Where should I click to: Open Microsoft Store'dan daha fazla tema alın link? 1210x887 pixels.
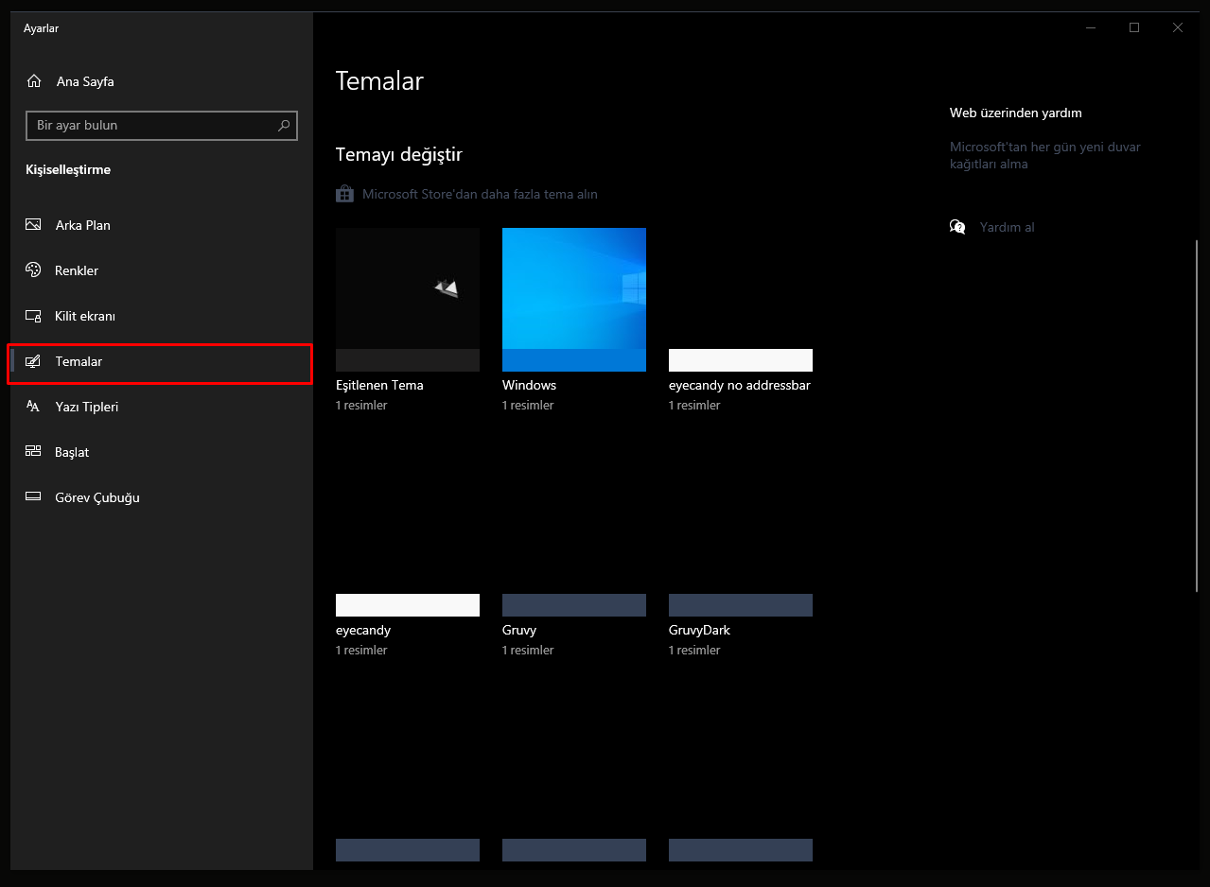coord(480,194)
